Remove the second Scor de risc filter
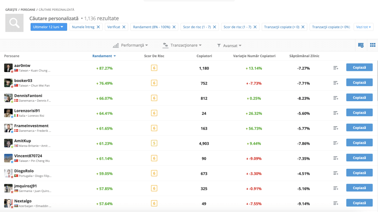 tap(255, 27)
